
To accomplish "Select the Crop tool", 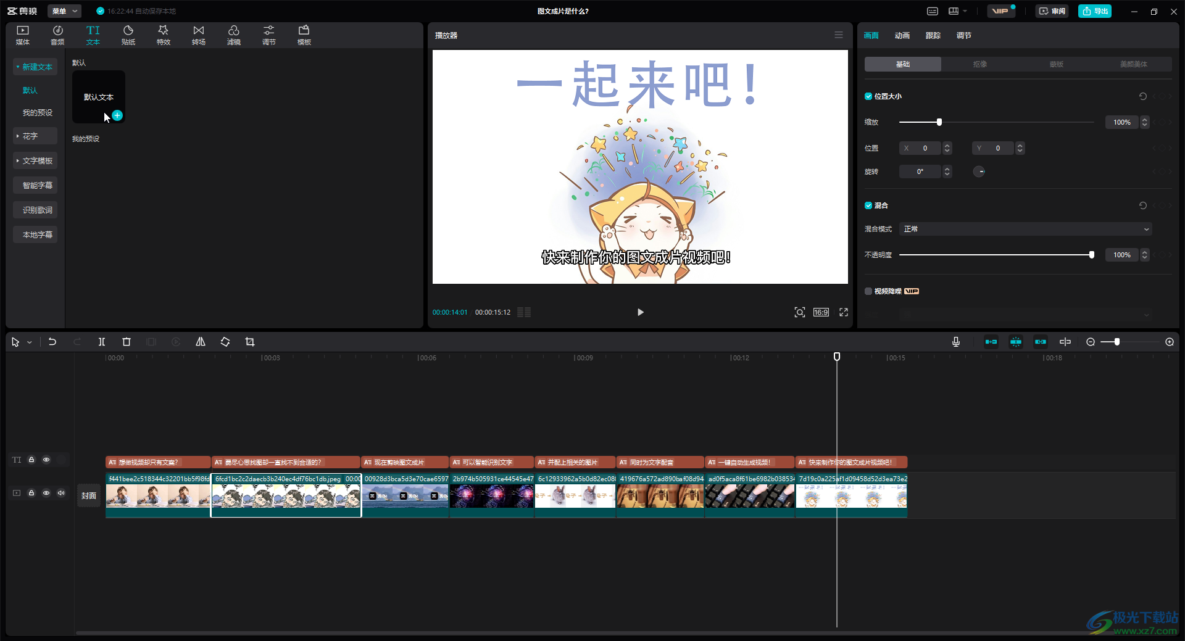I will (250, 342).
